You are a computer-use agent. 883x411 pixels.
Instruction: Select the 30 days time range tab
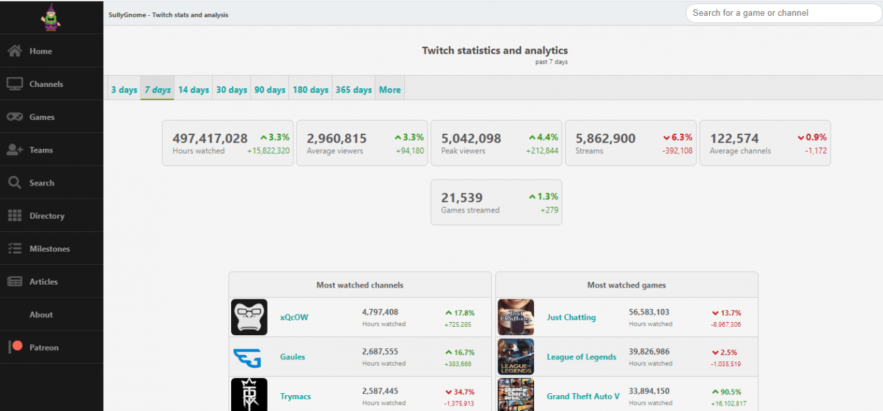pos(231,90)
